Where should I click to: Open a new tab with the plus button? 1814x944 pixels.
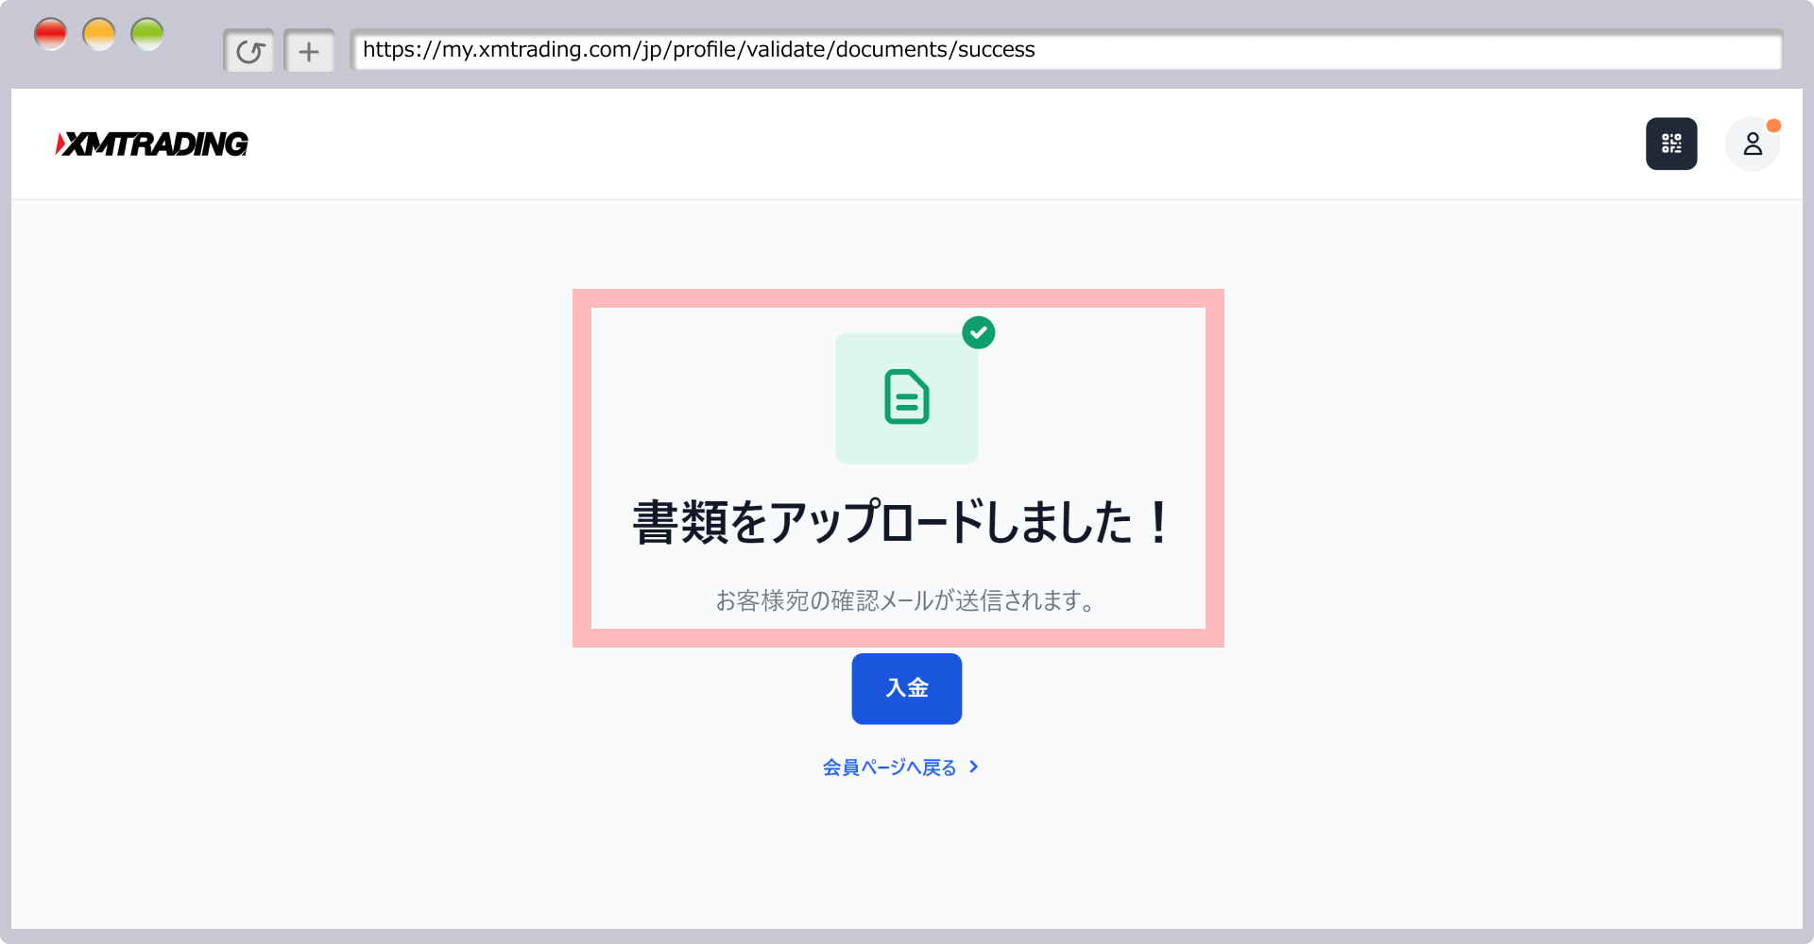[309, 51]
